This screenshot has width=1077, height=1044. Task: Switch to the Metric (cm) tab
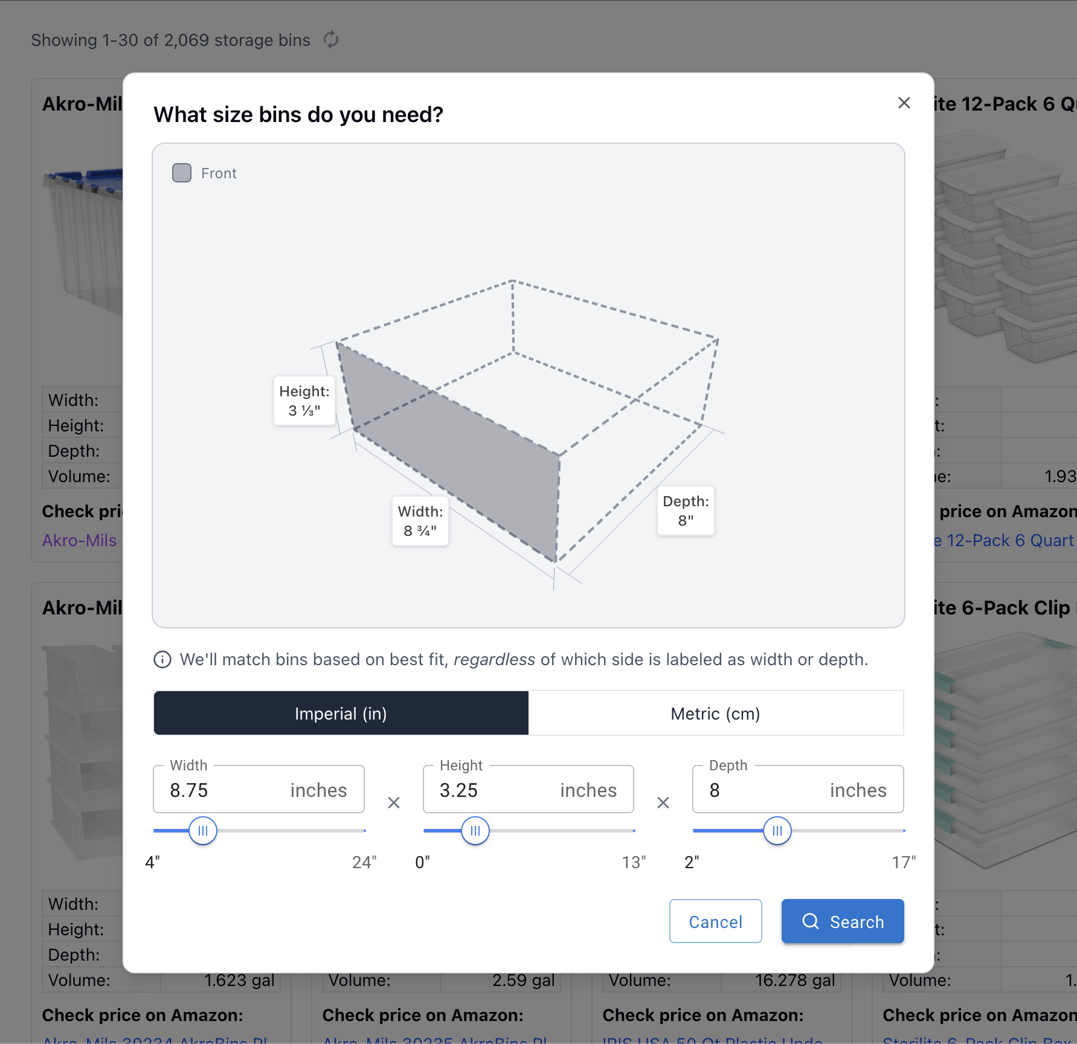tap(715, 713)
